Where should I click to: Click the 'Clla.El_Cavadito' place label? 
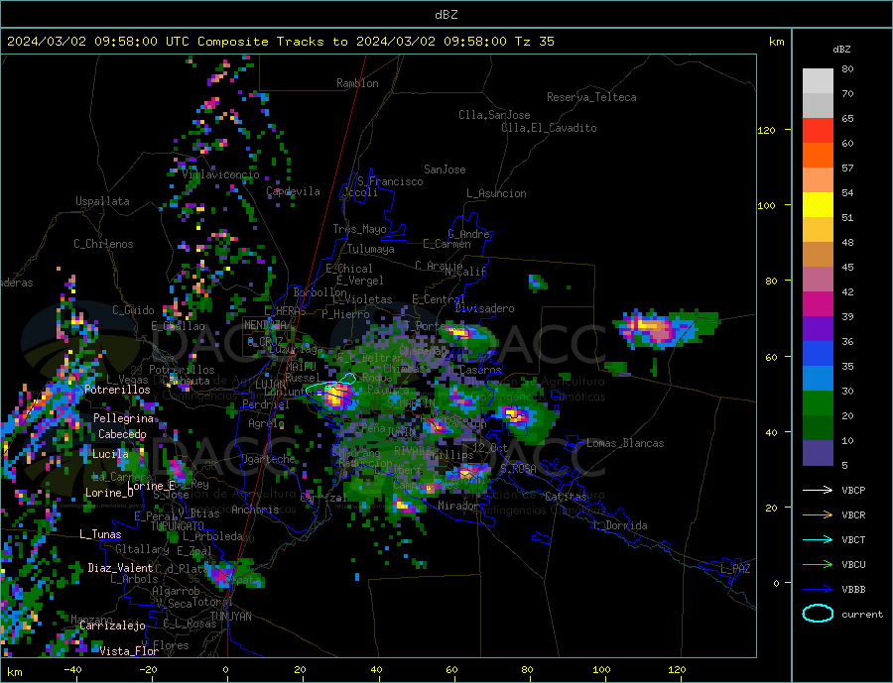point(549,128)
